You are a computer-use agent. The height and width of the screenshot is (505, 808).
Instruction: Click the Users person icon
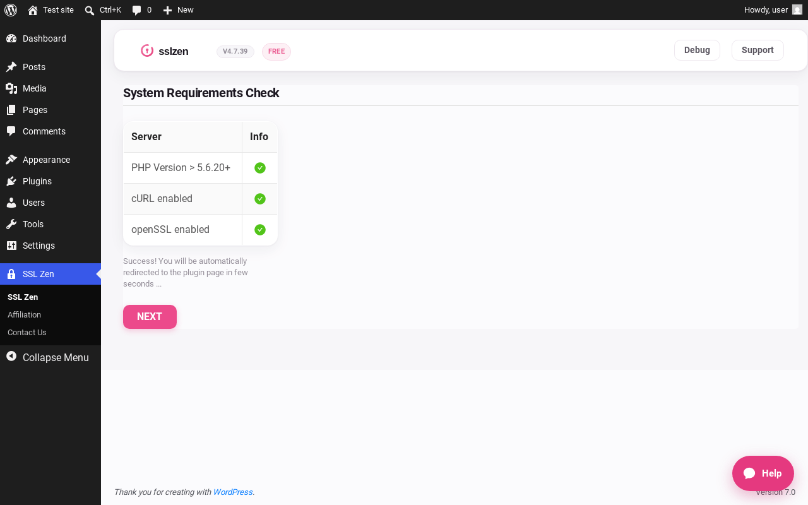[11, 203]
